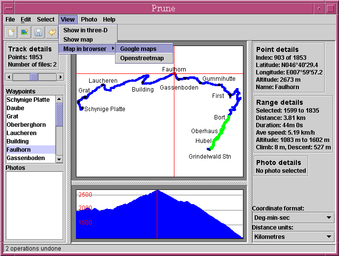Screen dimensions: 339x256
Task: Click the track scroller left arrow
Action: pos(8,77)
